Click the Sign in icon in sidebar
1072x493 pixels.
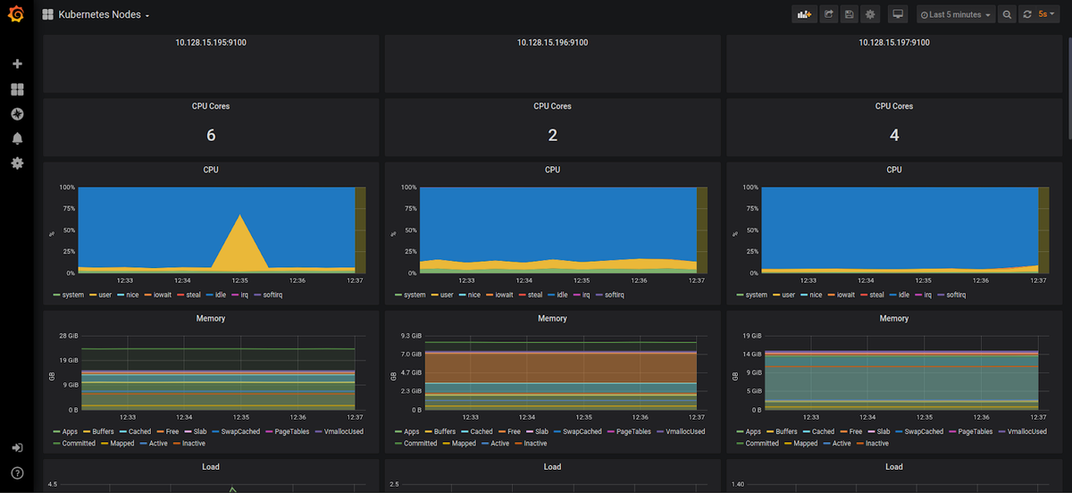[x=17, y=447]
